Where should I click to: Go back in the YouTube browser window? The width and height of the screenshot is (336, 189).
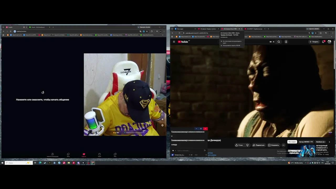click(172, 33)
